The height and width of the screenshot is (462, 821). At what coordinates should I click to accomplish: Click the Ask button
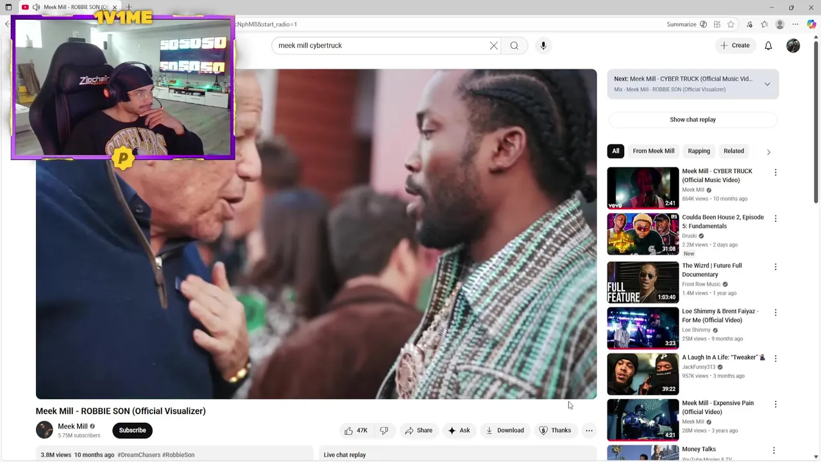point(459,431)
